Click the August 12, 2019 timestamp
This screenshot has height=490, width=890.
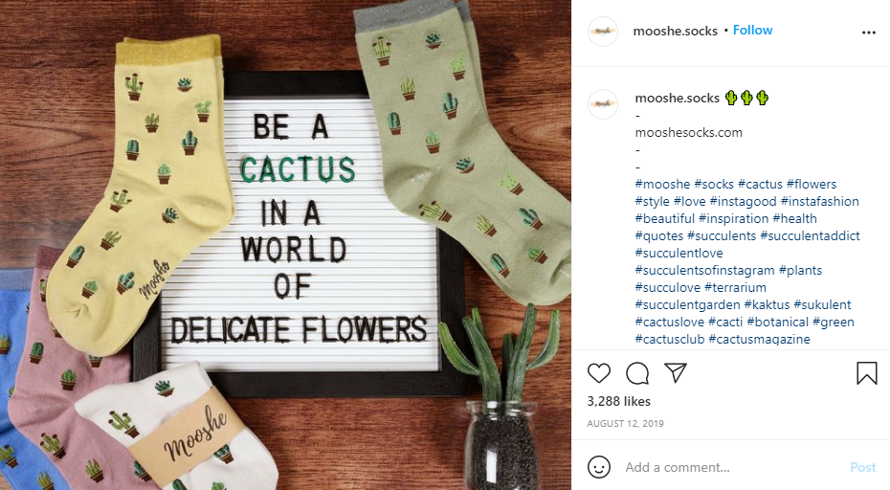(x=625, y=423)
